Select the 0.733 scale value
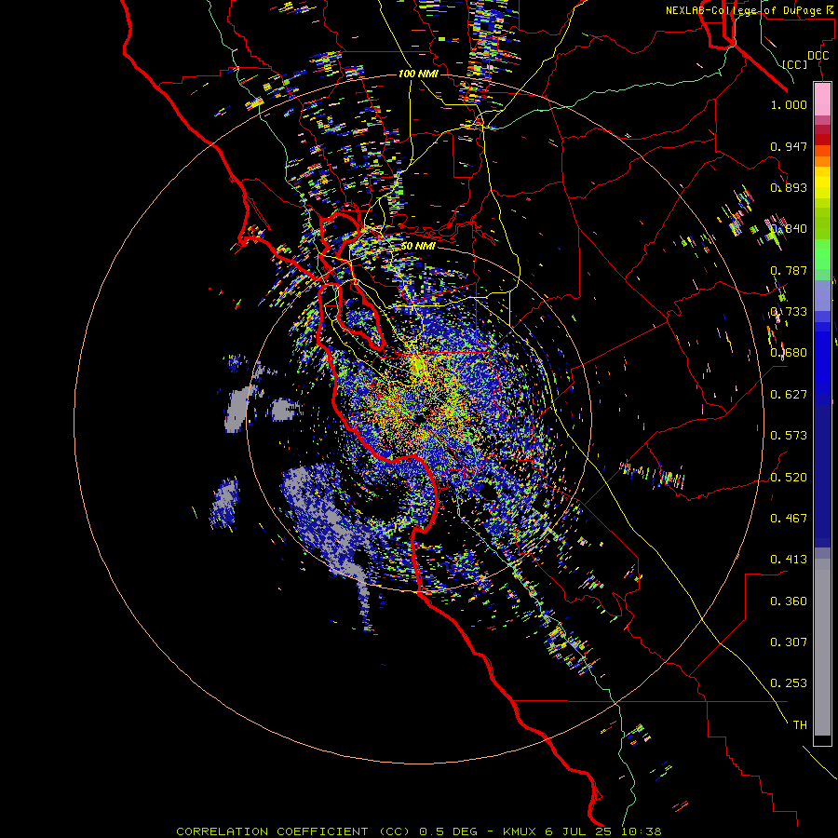 [x=789, y=312]
